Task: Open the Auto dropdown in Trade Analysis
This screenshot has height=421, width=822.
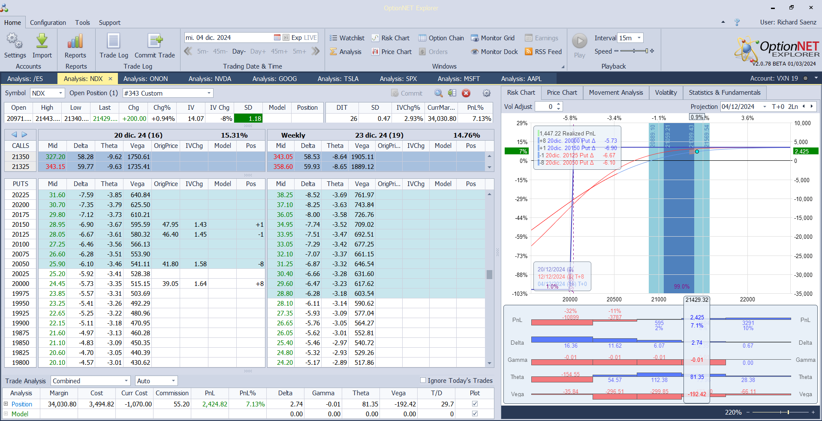Action: tap(173, 381)
